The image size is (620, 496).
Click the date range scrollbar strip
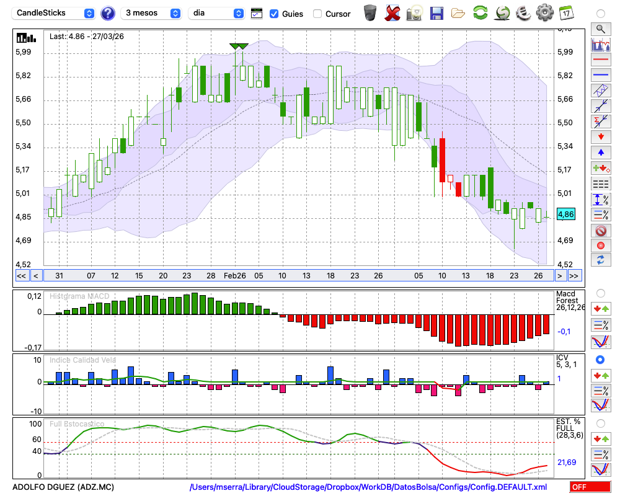(x=299, y=276)
